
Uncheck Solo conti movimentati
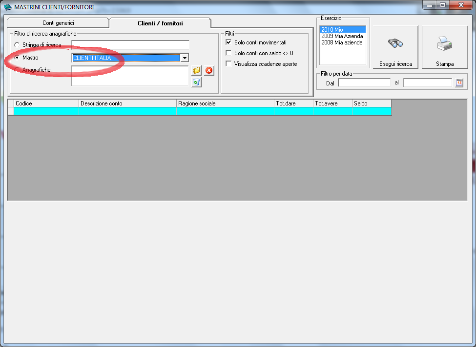click(228, 42)
